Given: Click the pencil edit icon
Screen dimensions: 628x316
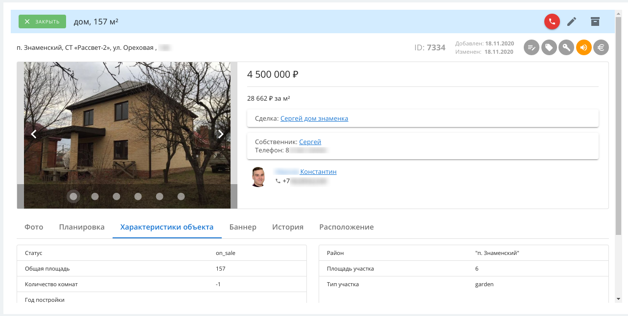Looking at the screenshot, I should 572,21.
